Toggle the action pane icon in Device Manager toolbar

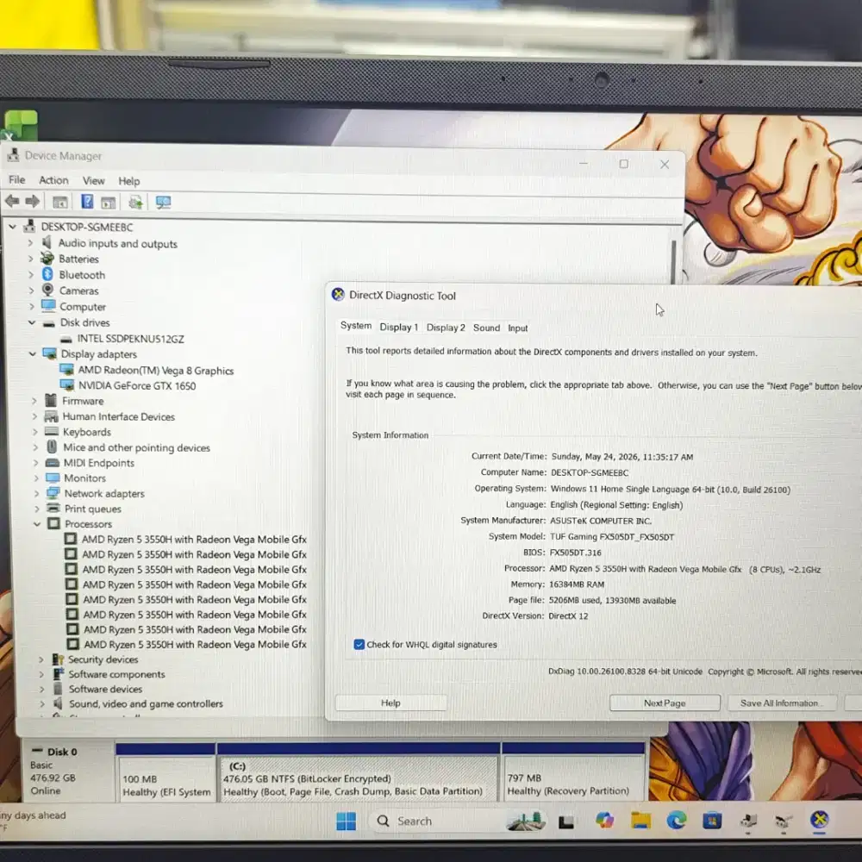(109, 203)
